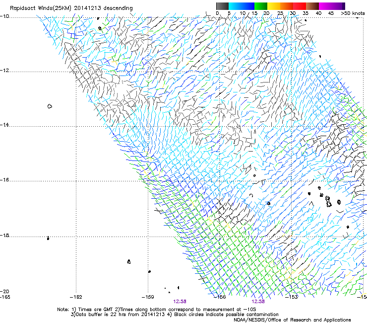Click the '-153' longitude axis label

tap(292, 297)
